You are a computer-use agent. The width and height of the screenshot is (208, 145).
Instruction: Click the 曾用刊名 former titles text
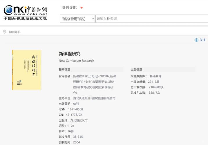95,84
